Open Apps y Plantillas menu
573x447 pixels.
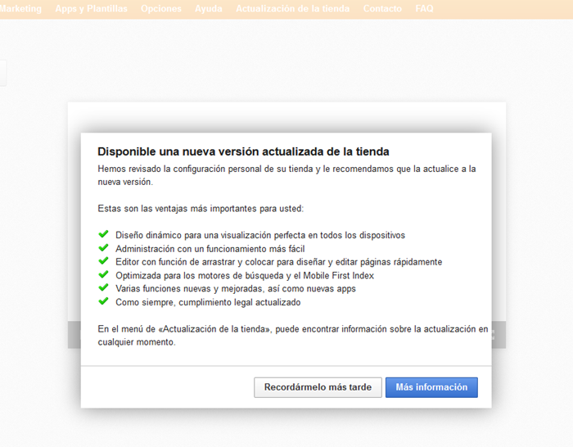click(91, 8)
